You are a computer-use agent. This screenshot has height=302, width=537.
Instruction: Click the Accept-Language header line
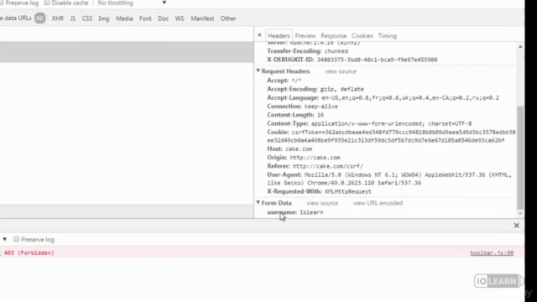pos(383,97)
